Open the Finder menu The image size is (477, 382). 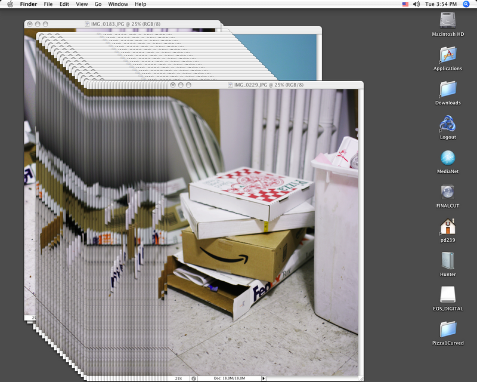[29, 4]
